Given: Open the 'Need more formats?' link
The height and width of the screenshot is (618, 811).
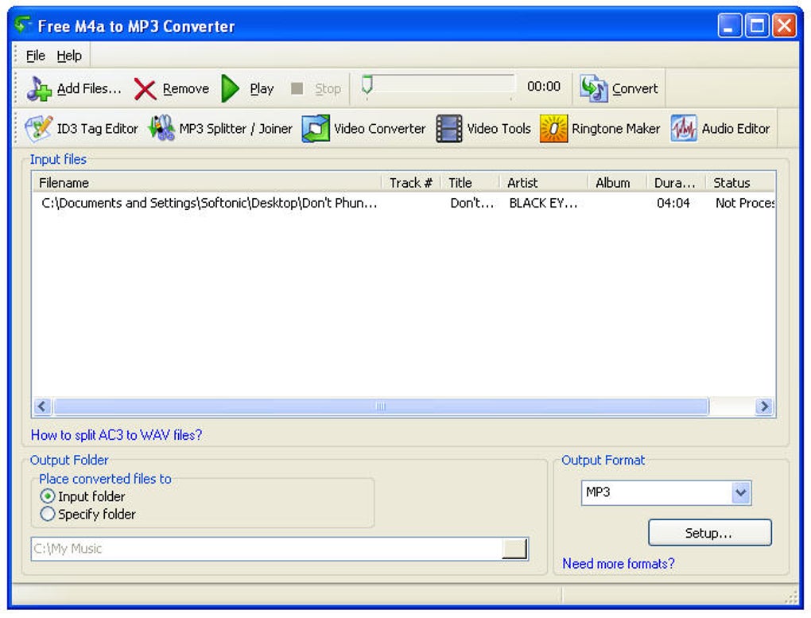Looking at the screenshot, I should (x=618, y=563).
